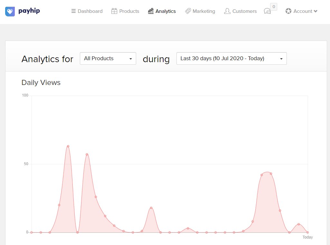Screen dimensions: 330x245
Task: Open the chat messages icon
Action: 267,11
